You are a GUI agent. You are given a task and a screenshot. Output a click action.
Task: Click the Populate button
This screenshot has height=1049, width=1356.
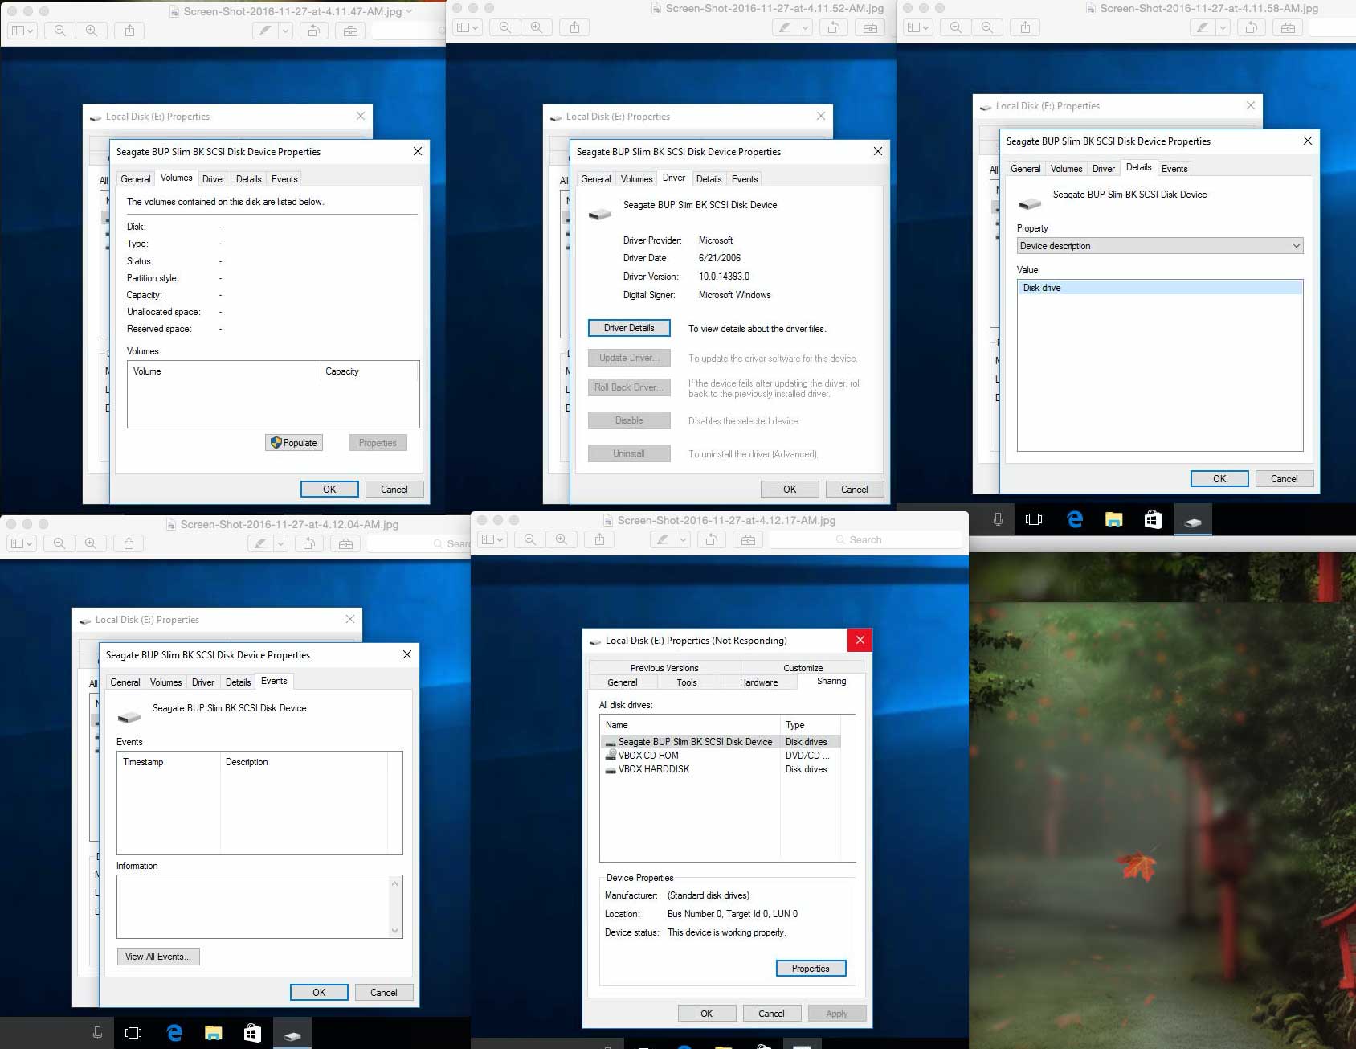294,443
